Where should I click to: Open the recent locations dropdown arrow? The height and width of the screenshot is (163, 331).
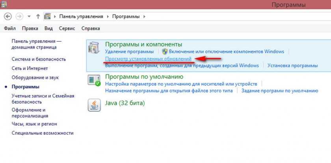click(29, 17)
